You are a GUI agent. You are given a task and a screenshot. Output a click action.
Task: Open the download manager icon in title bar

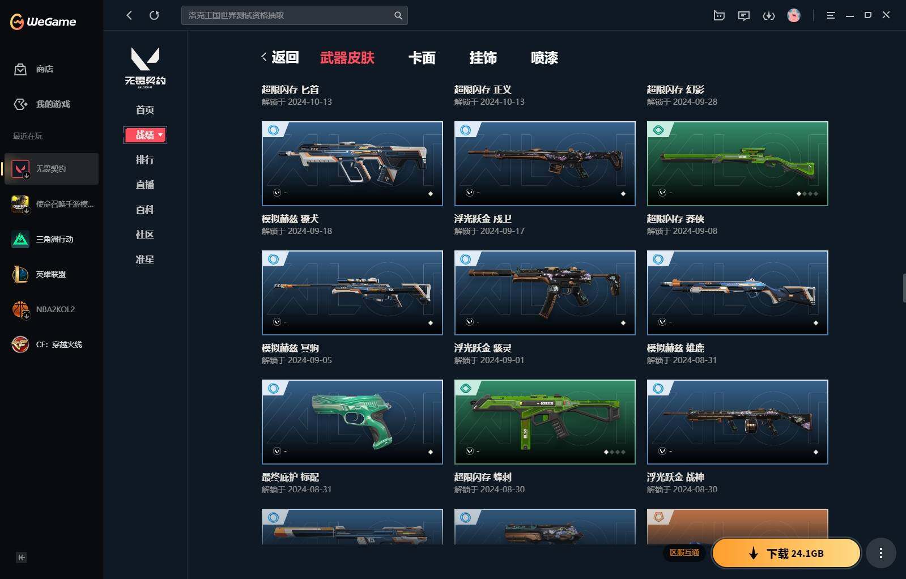pyautogui.click(x=769, y=15)
